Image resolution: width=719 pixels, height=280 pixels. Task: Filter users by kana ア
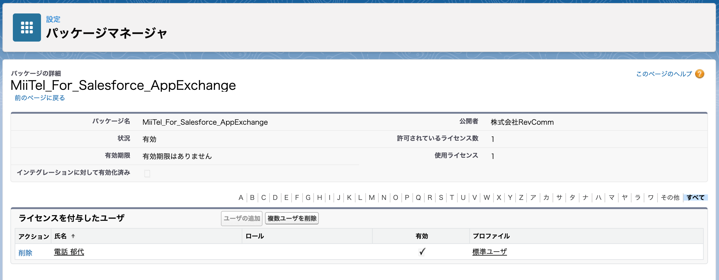(x=533, y=197)
